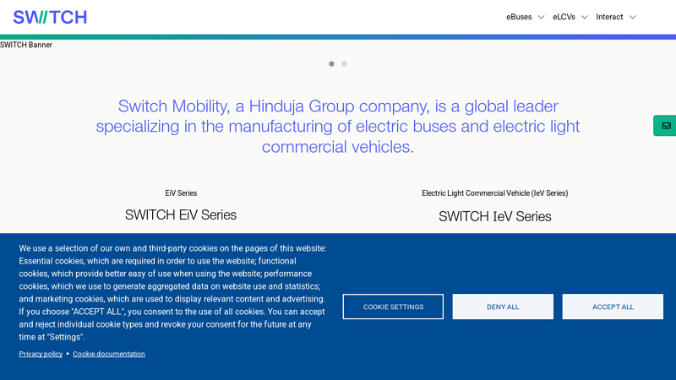
Task: Click the SWITCH IeV Series heading
Action: 494,217
